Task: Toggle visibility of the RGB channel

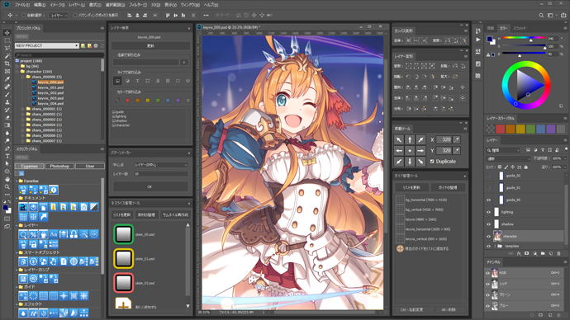Action: click(x=488, y=273)
